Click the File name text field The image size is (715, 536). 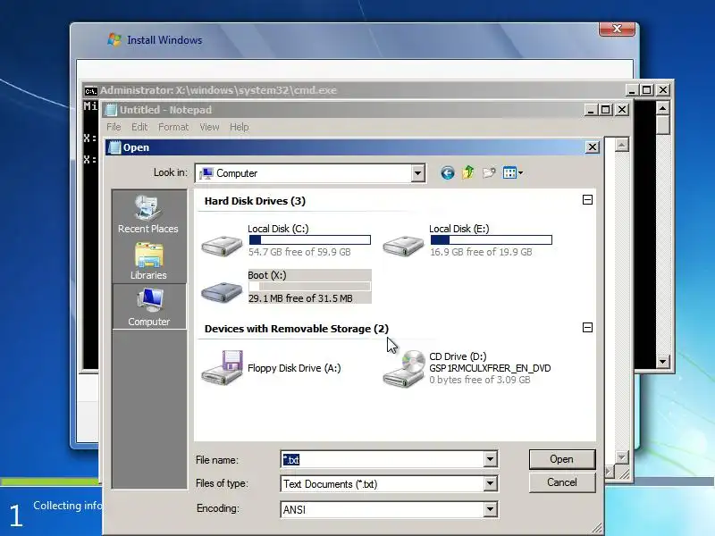(x=383, y=459)
